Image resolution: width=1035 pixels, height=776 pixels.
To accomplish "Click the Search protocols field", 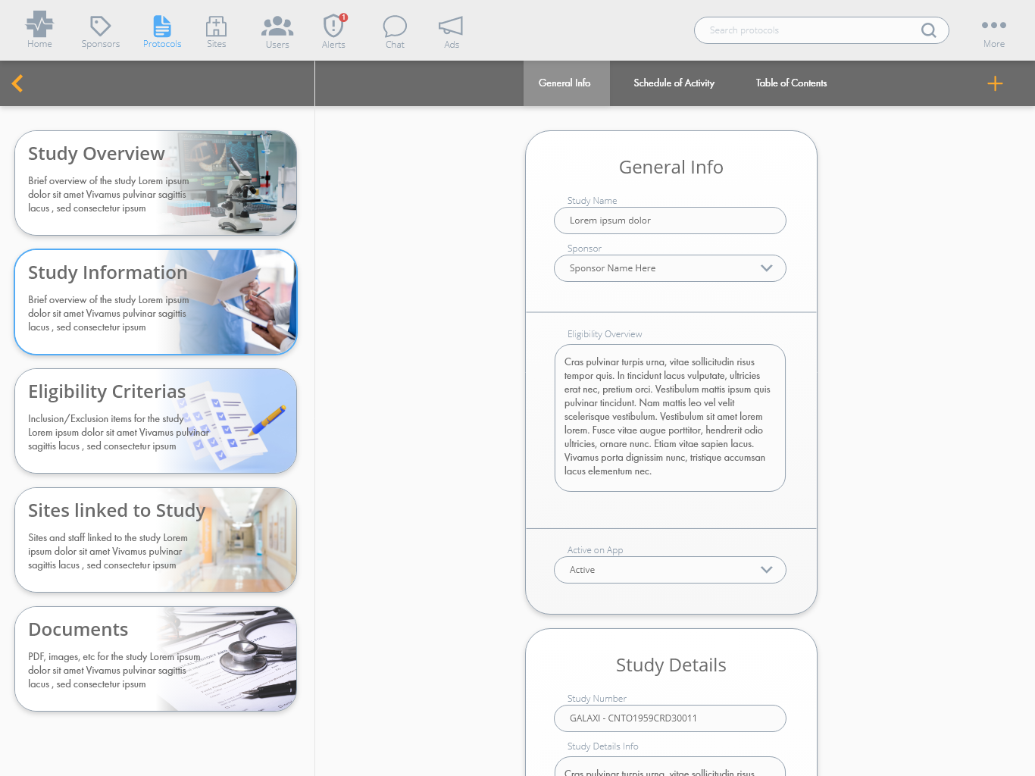I will [x=807, y=30].
